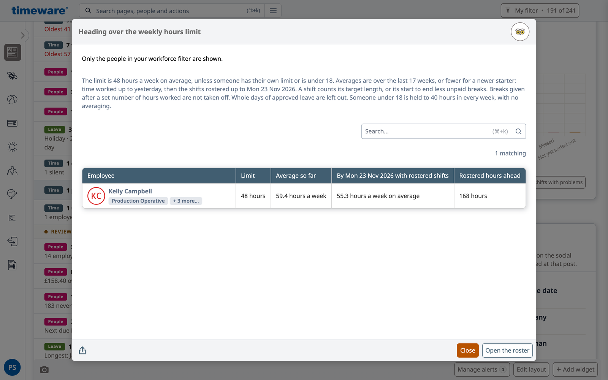Screen dimensions: 608x380
Task: Click the share/export icon at dialog bottom
Action: 82,350
